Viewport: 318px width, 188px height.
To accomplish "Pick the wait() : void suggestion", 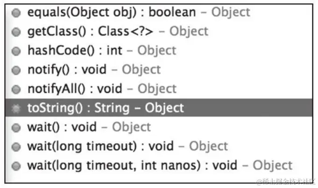I will click(159, 127).
